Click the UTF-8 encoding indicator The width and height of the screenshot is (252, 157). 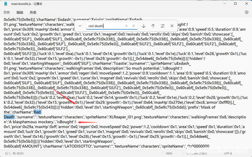point(228,154)
